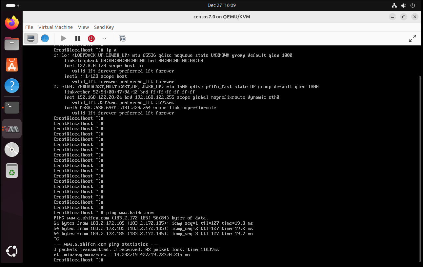The image size is (423, 267).
Task: Click the '3 packets transmitted' statistics line
Action: click(136, 249)
